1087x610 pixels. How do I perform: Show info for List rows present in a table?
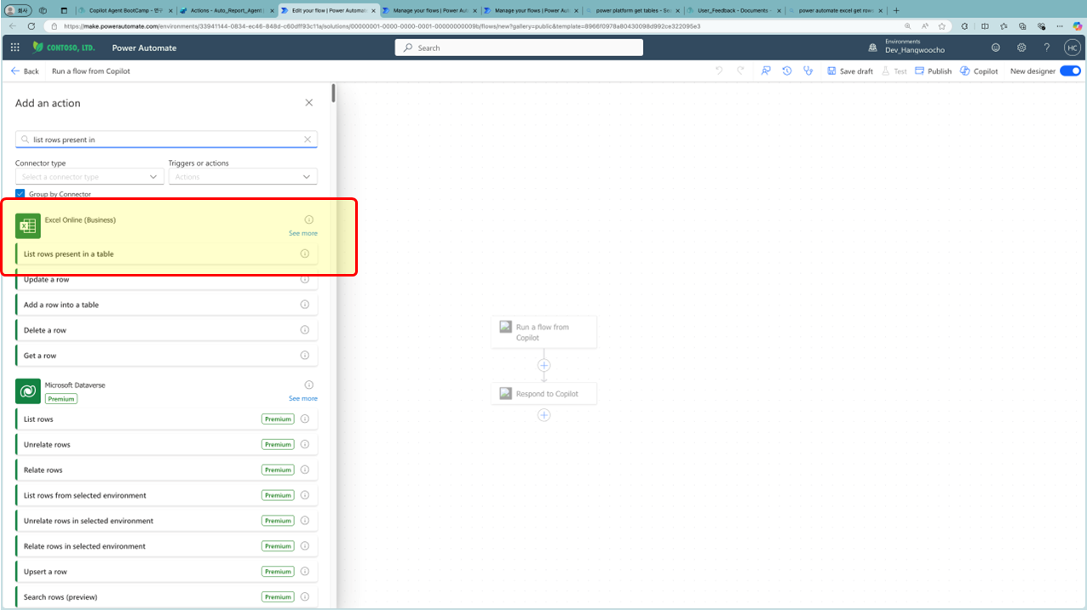305,254
